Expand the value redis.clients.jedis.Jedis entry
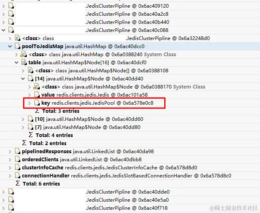 point(30,95)
